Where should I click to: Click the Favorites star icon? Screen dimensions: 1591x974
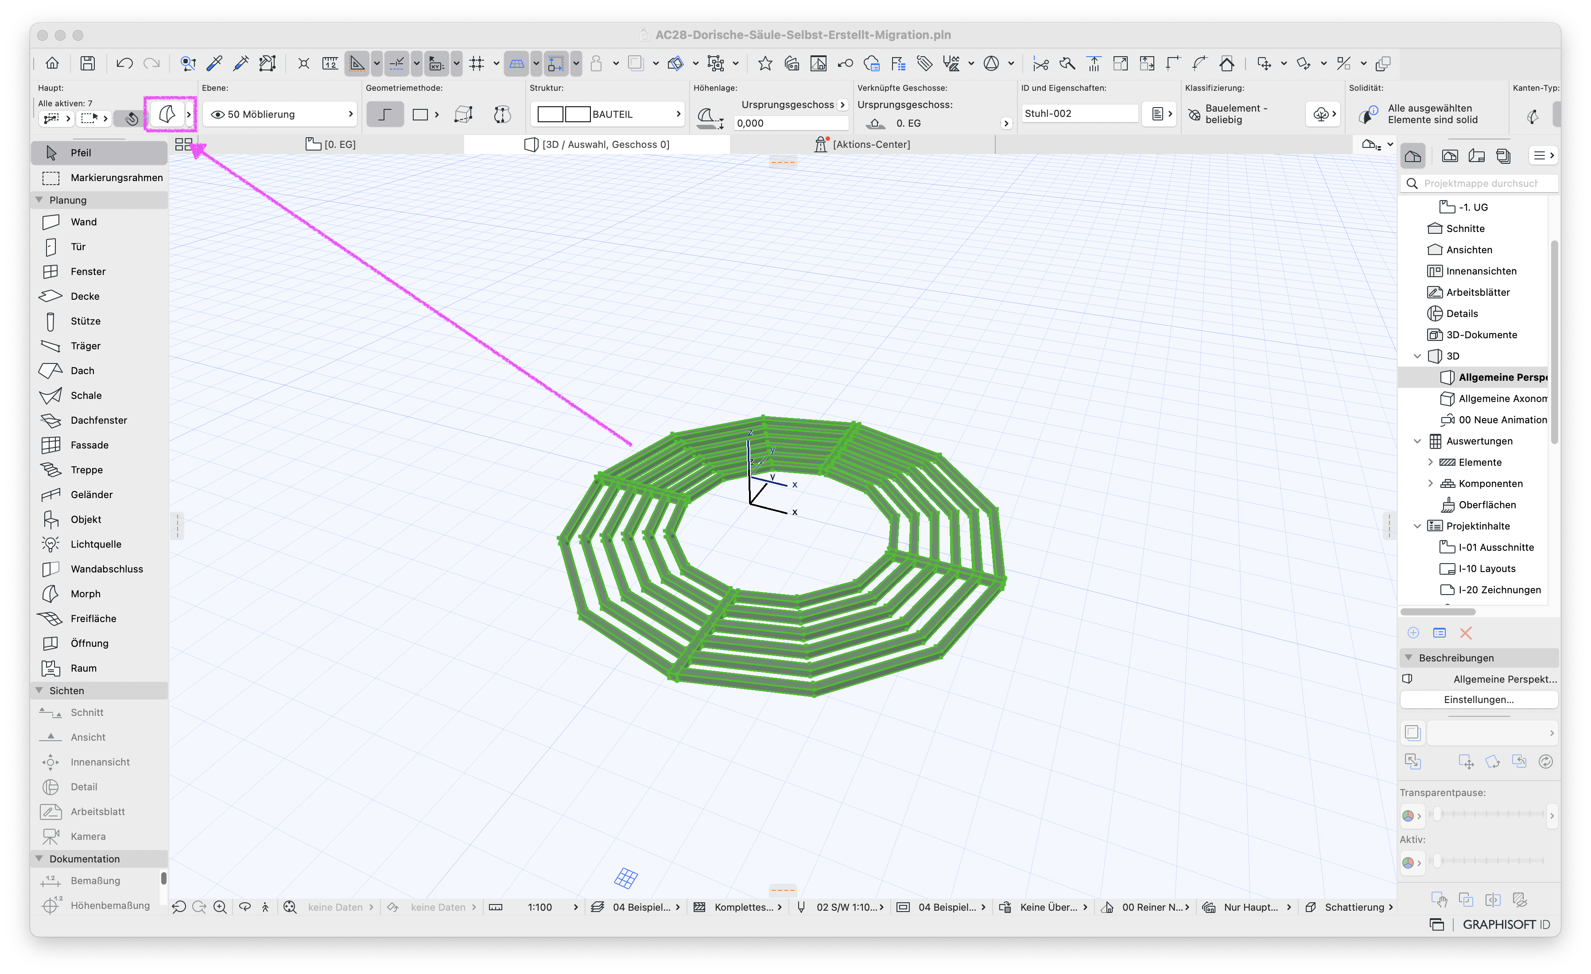pos(765,63)
